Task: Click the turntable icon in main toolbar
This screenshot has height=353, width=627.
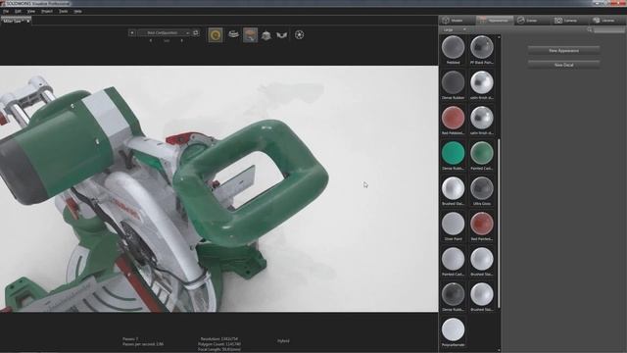Action: point(233,35)
